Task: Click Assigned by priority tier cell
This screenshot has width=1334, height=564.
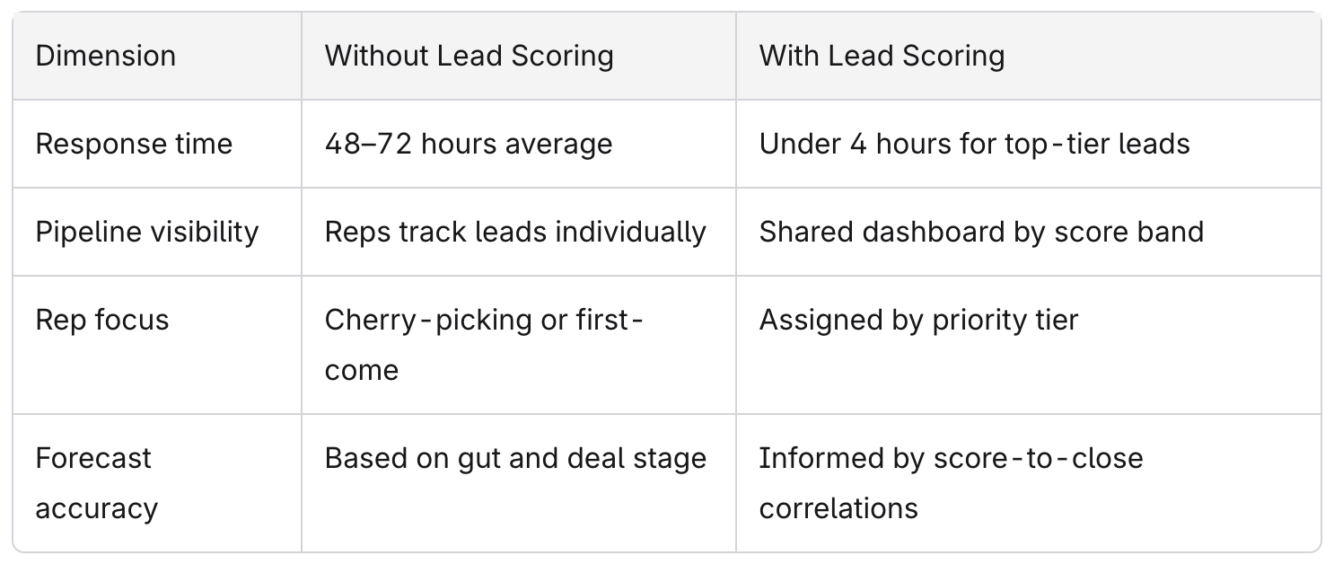Action: (x=918, y=320)
